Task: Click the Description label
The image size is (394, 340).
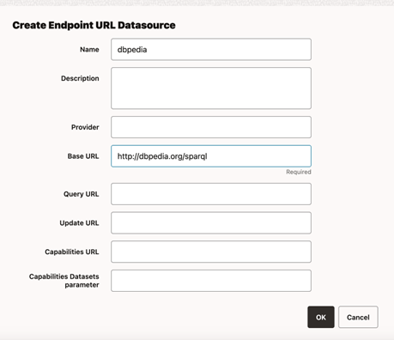Action: coord(80,78)
